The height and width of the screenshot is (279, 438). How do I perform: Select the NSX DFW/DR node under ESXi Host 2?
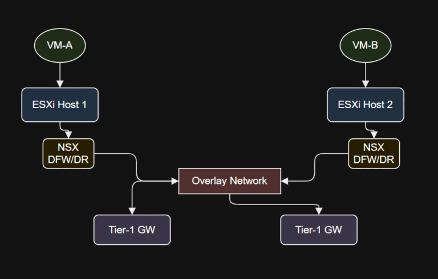click(374, 154)
